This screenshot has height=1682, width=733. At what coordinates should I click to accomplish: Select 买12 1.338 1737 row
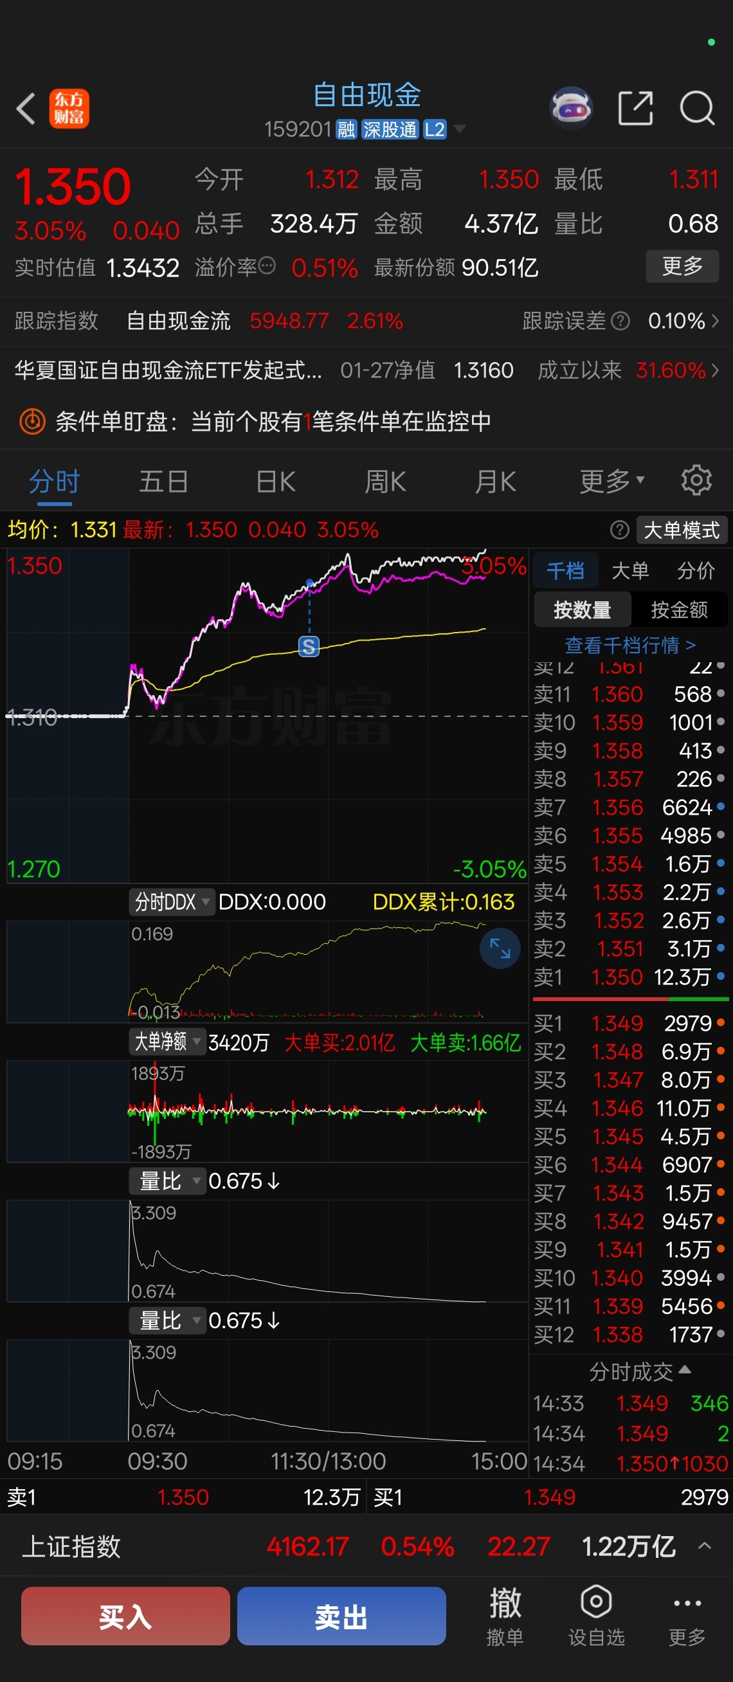(x=631, y=1335)
